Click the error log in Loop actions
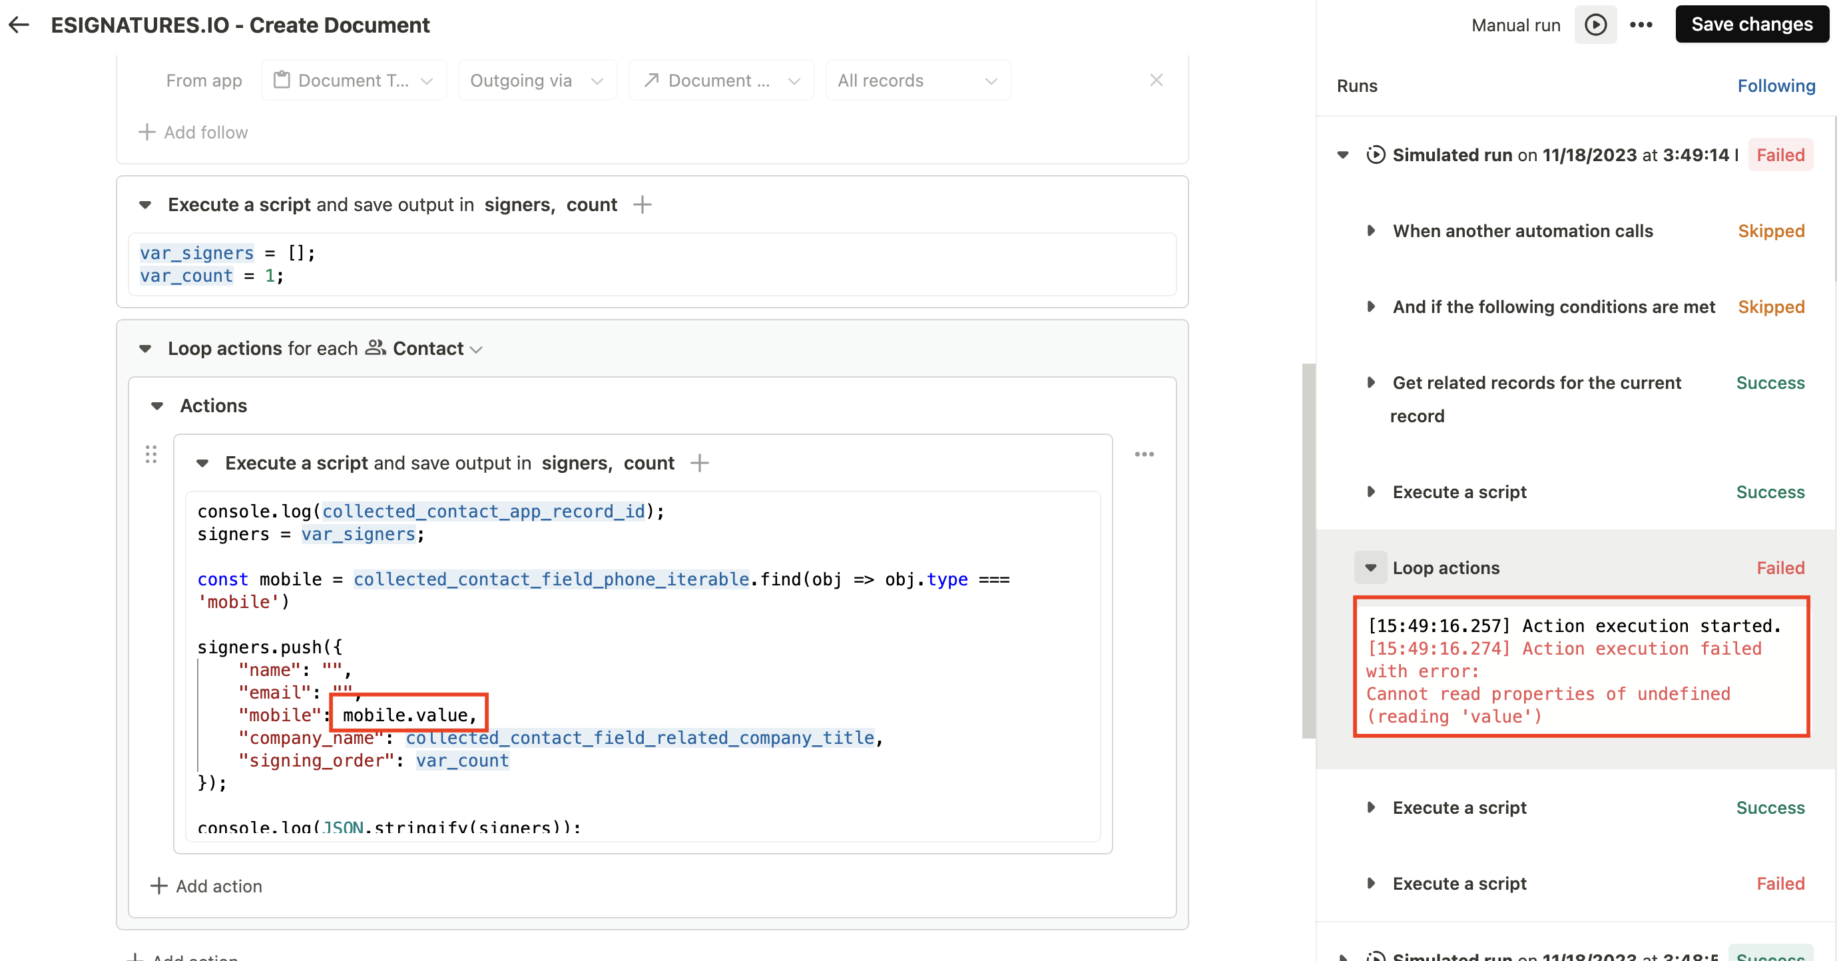 point(1581,671)
